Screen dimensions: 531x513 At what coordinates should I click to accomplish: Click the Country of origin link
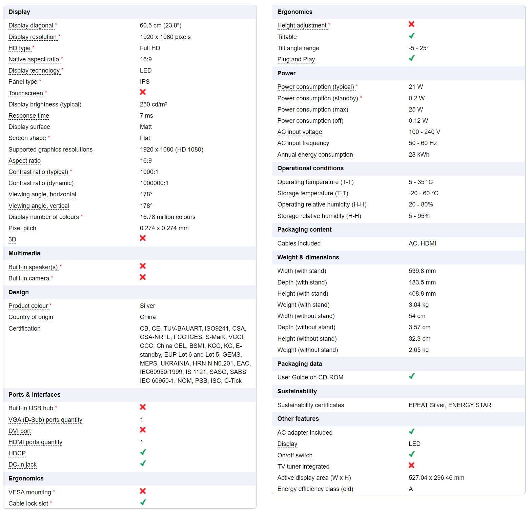[31, 317]
